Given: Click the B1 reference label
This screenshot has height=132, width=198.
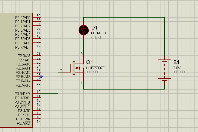Looking at the screenshot, I should [x=176, y=62].
